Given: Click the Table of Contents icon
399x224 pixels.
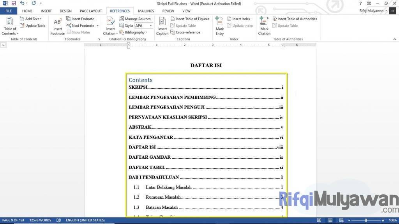Looking at the screenshot, I should [10, 22].
